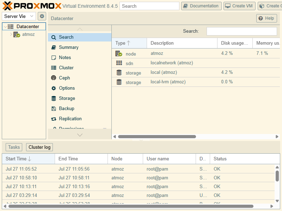Click the 7.1 % memory usage value
282x211 pixels.
click(x=262, y=53)
